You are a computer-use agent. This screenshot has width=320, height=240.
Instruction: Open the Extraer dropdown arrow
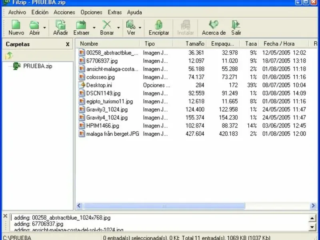94,28
